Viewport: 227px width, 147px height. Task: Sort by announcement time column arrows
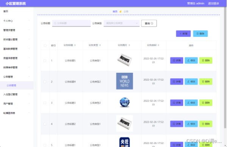(x=159, y=45)
